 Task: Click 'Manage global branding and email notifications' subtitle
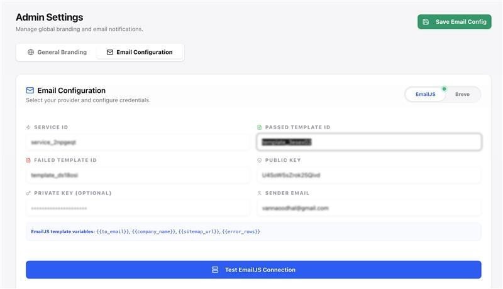[x=79, y=29]
